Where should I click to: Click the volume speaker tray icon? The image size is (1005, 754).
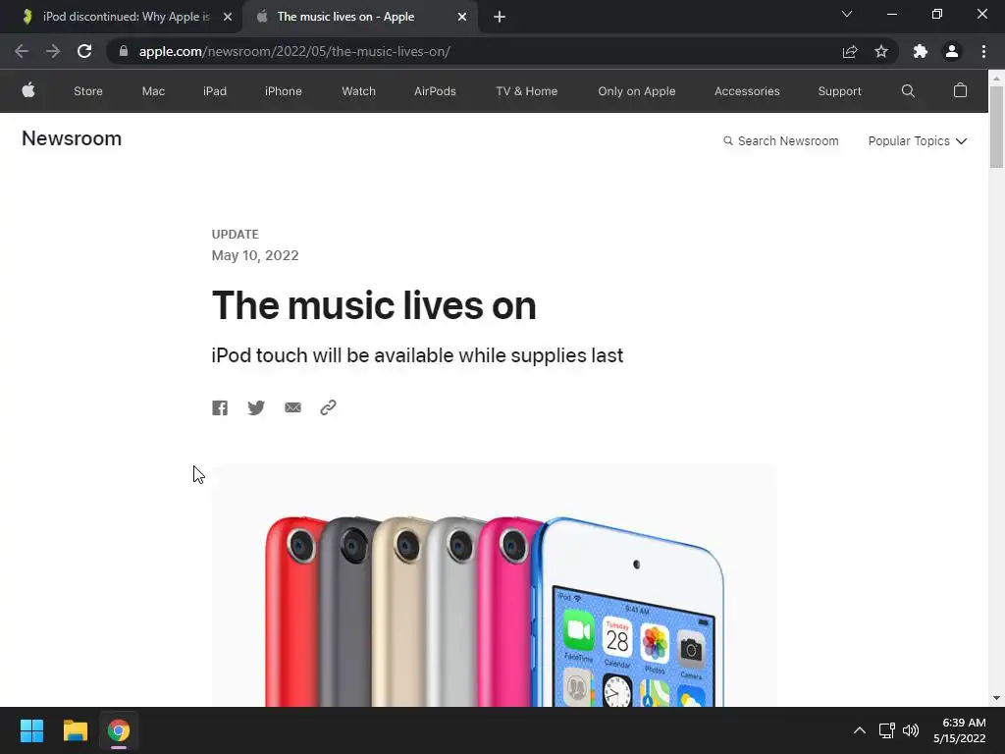(911, 730)
